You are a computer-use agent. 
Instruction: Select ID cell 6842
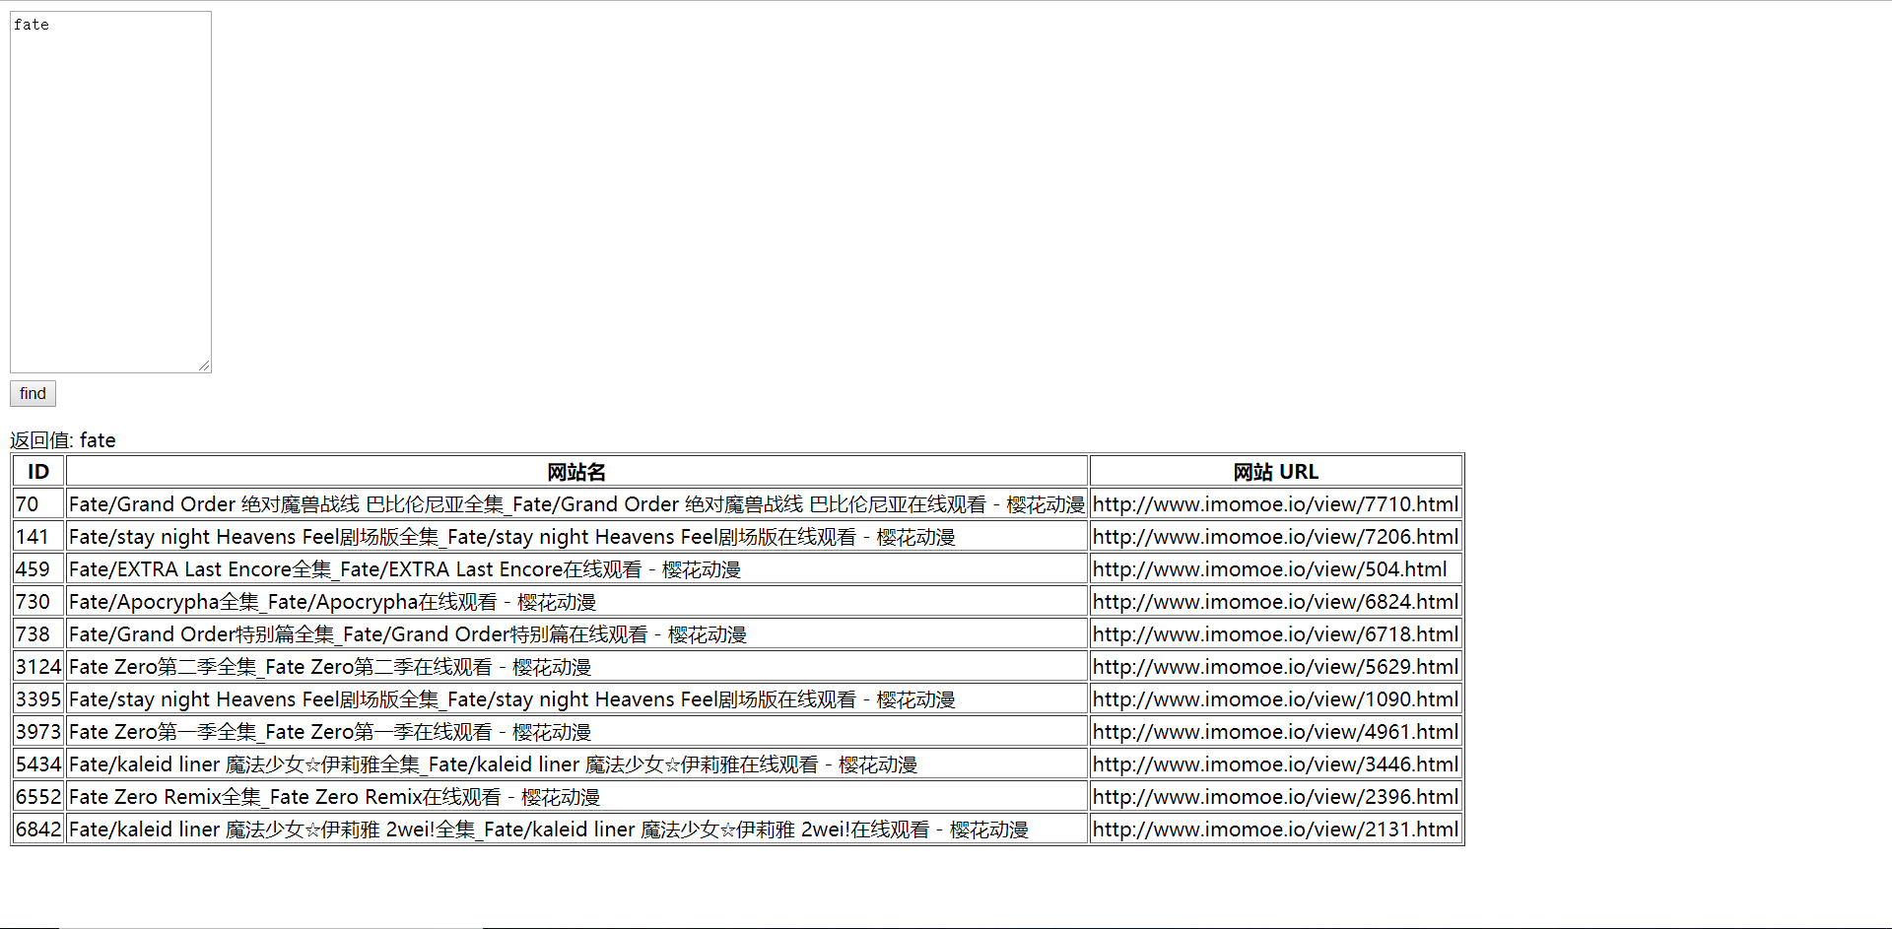coord(38,829)
